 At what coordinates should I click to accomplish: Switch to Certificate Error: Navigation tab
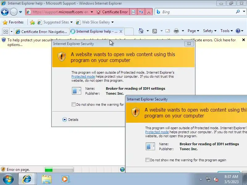[42, 32]
